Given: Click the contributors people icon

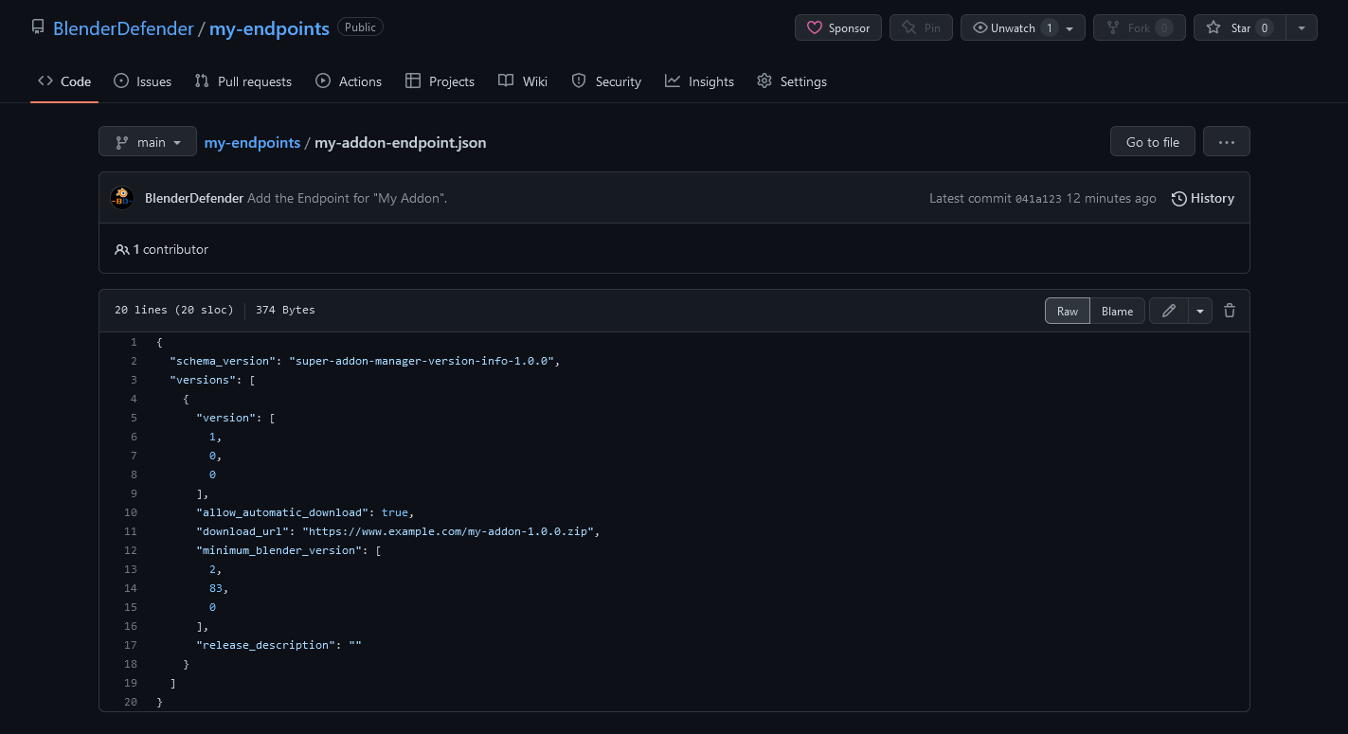Looking at the screenshot, I should (x=122, y=250).
